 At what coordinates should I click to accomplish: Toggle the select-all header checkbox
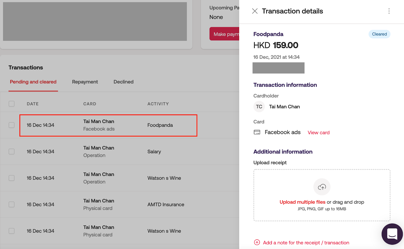(12, 104)
